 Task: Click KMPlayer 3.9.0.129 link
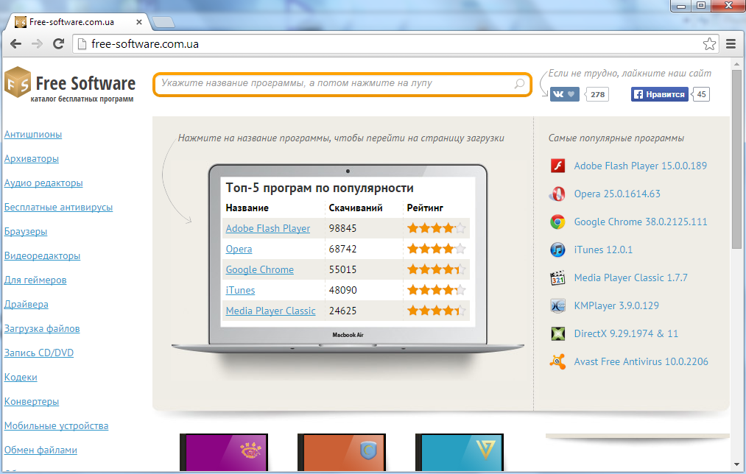click(x=616, y=305)
